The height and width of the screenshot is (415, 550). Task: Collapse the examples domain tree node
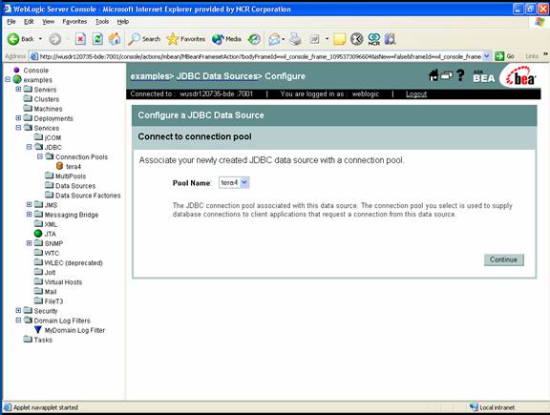8,79
